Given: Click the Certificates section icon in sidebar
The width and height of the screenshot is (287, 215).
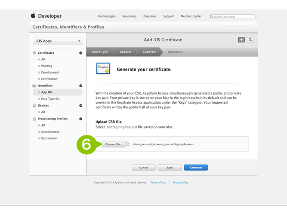Looking at the screenshot, I should 34,53.
